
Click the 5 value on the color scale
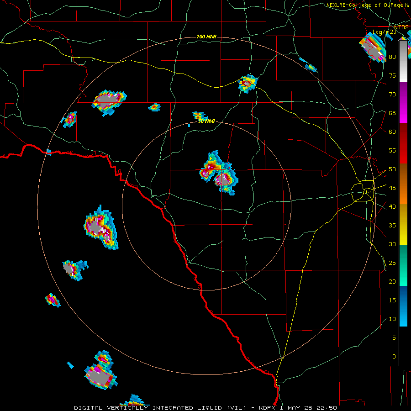[394, 338]
